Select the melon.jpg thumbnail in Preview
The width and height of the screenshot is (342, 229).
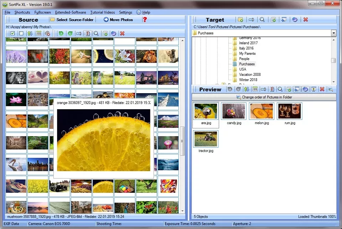[261, 111]
